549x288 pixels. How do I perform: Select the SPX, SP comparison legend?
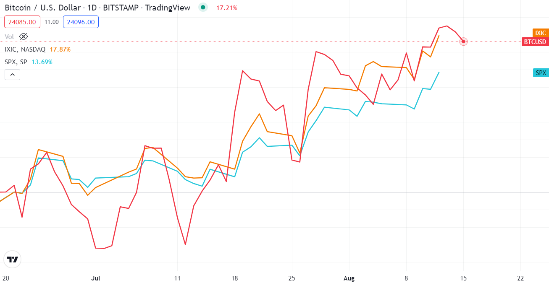16,62
